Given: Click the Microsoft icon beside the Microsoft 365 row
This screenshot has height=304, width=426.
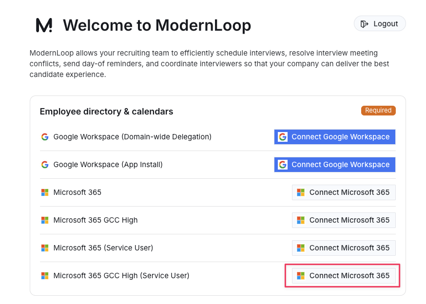Looking at the screenshot, I should click(x=45, y=192).
